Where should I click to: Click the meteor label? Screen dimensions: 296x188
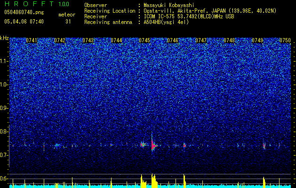coord(67,15)
